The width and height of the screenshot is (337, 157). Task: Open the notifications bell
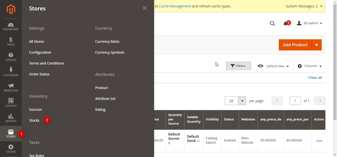click(286, 23)
